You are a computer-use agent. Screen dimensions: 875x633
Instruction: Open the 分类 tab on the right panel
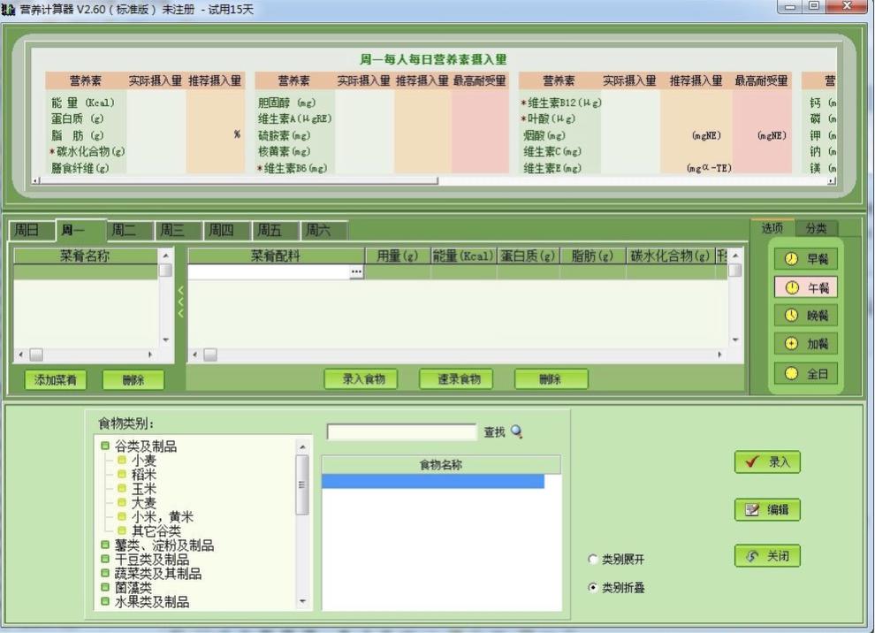816,228
